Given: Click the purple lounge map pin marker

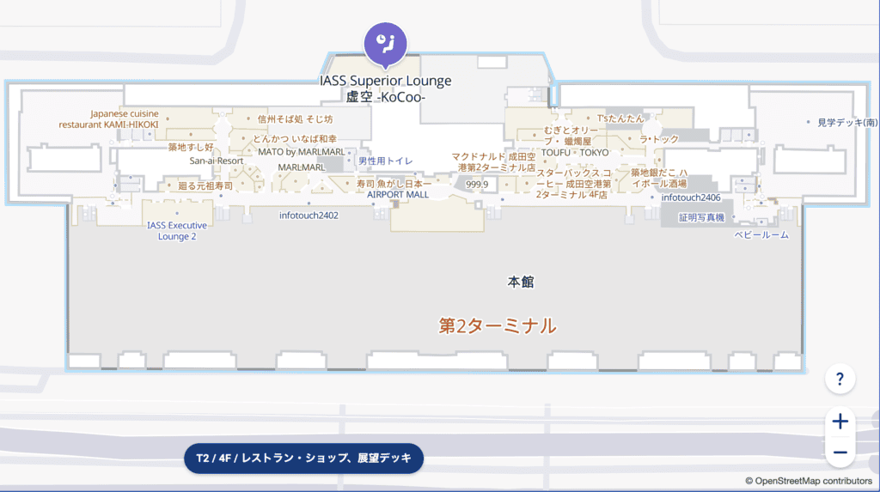Looking at the screenshot, I should coord(385,45).
